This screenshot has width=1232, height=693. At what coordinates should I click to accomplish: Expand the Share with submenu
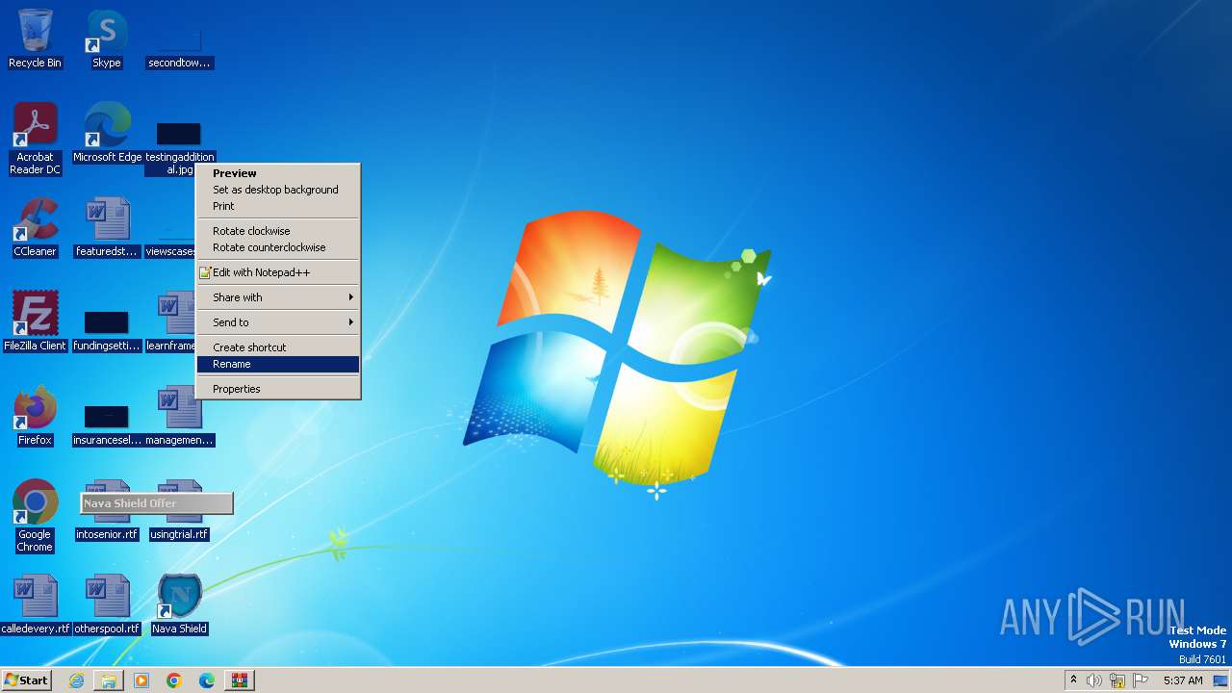click(278, 297)
